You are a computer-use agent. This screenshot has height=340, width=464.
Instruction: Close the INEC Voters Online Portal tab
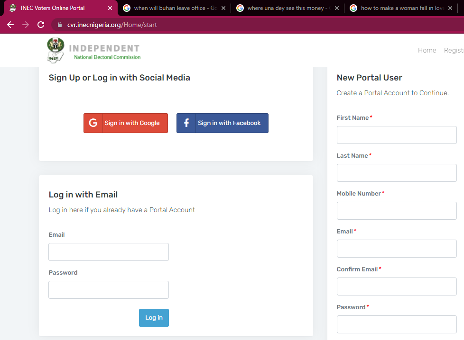[x=110, y=8]
